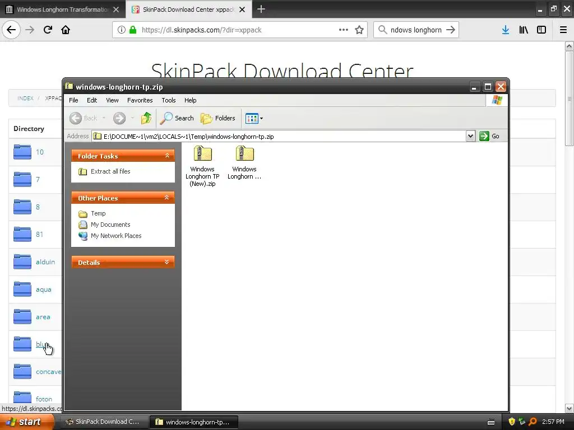Viewport: 574px width, 430px height.
Task: Open the Firefox downloads arrow
Action: click(506, 30)
